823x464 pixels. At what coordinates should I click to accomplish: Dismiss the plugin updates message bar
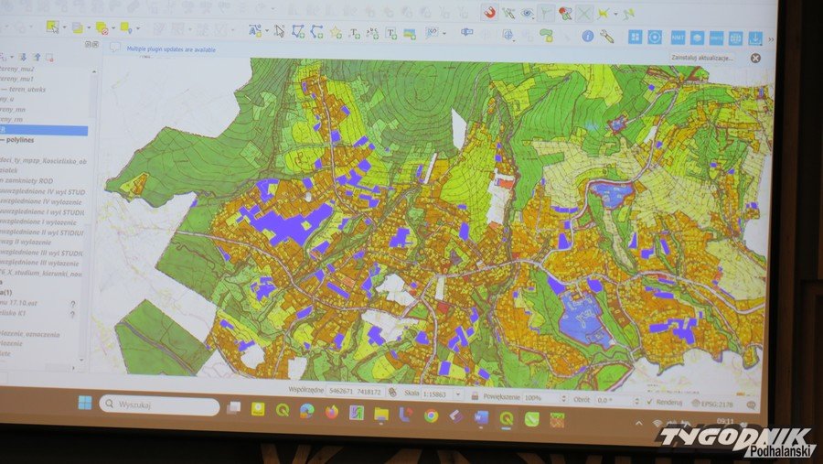click(755, 59)
